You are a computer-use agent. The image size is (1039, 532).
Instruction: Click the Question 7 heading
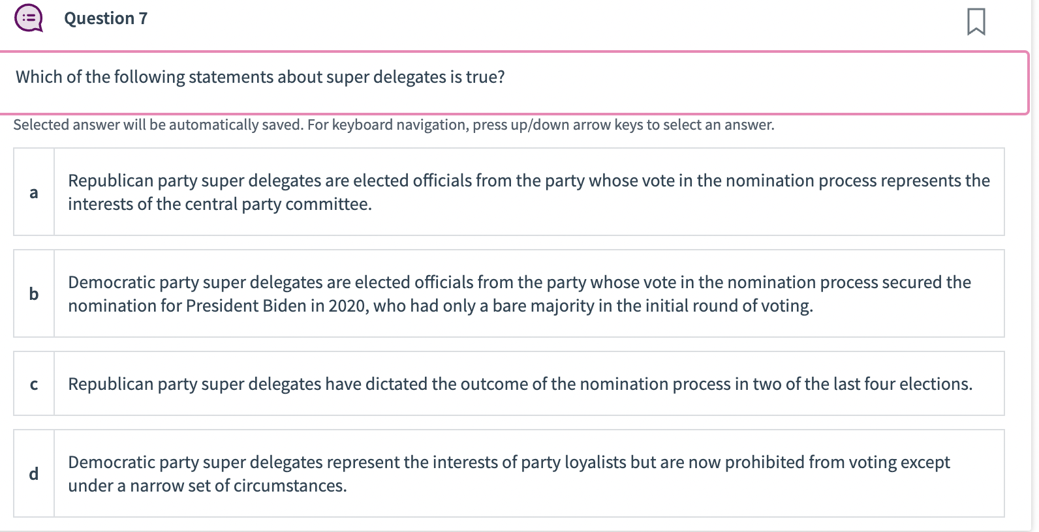tap(106, 18)
